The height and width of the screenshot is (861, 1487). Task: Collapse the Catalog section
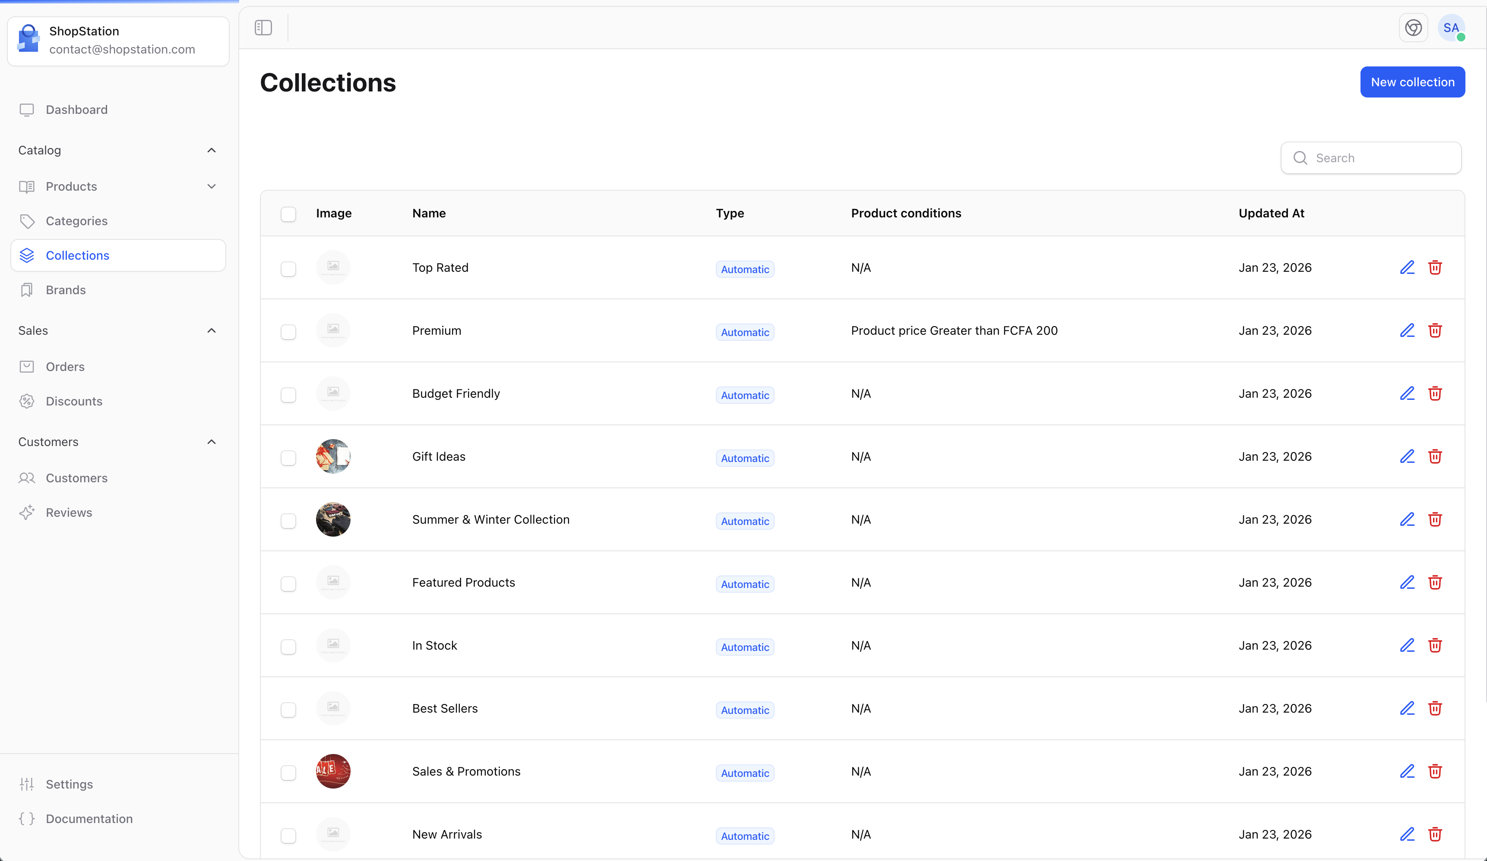(211, 151)
